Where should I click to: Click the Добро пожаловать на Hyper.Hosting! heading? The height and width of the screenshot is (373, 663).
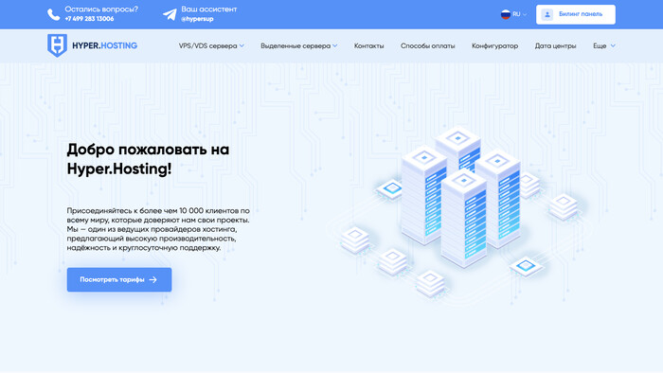point(148,159)
